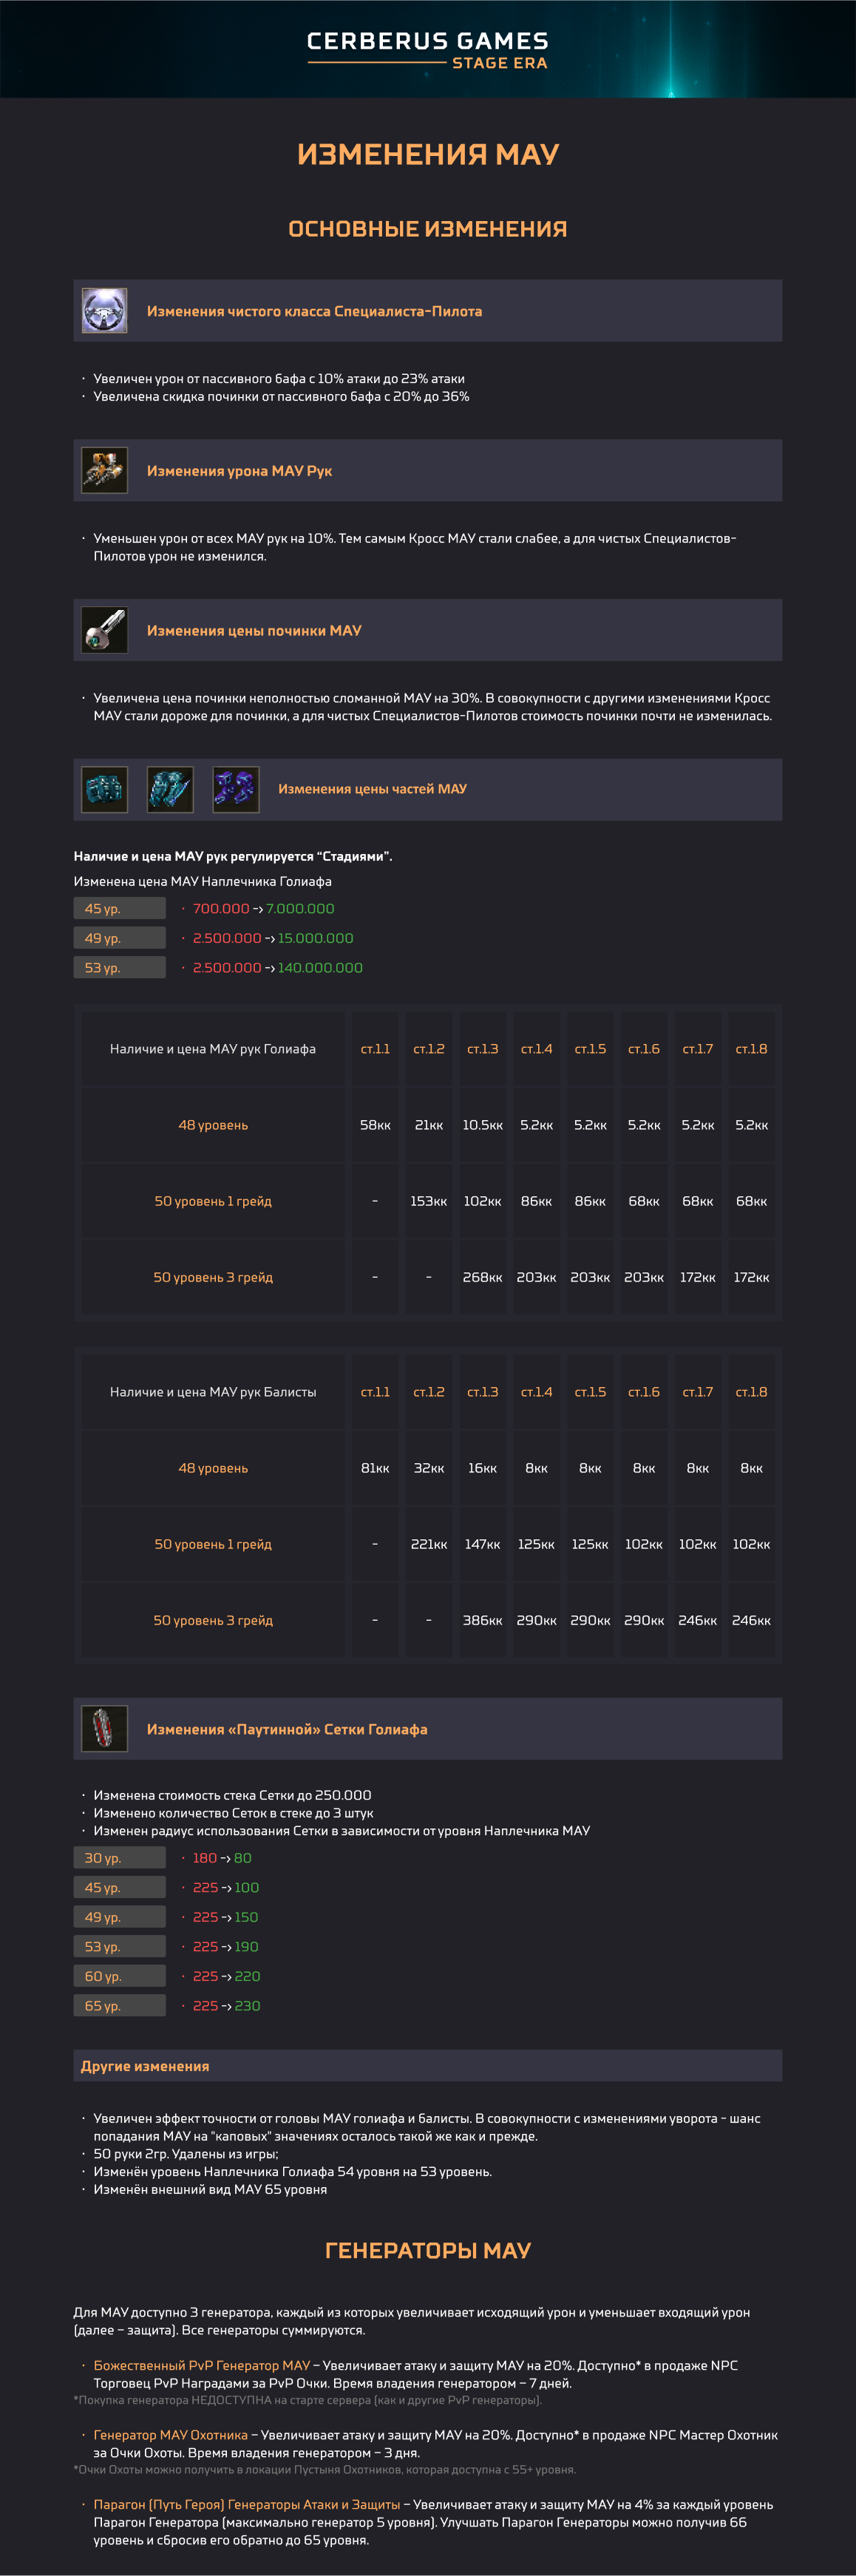856x2576 pixels.
Task: Click the steering wheel Specialist-Pilot icon
Action: pyautogui.click(x=104, y=311)
